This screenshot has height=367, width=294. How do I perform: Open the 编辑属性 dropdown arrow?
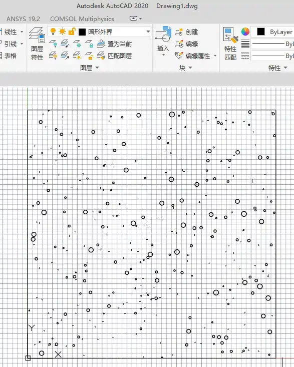(x=215, y=56)
